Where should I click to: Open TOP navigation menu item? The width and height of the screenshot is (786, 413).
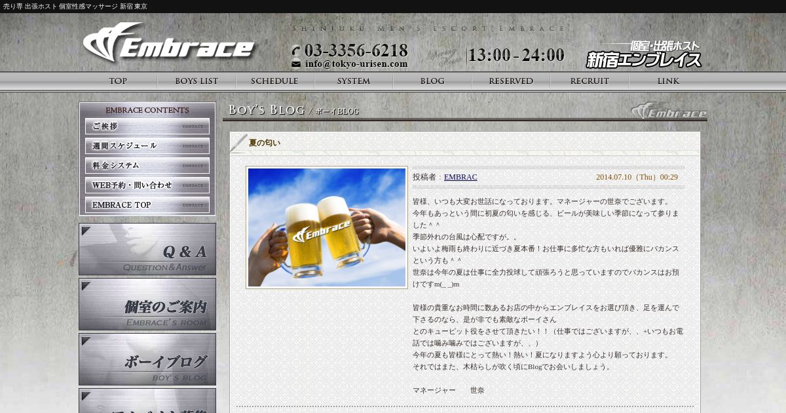[118, 81]
